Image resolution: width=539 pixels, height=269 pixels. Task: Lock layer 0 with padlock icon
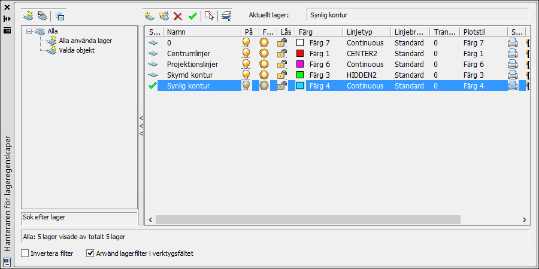[282, 43]
